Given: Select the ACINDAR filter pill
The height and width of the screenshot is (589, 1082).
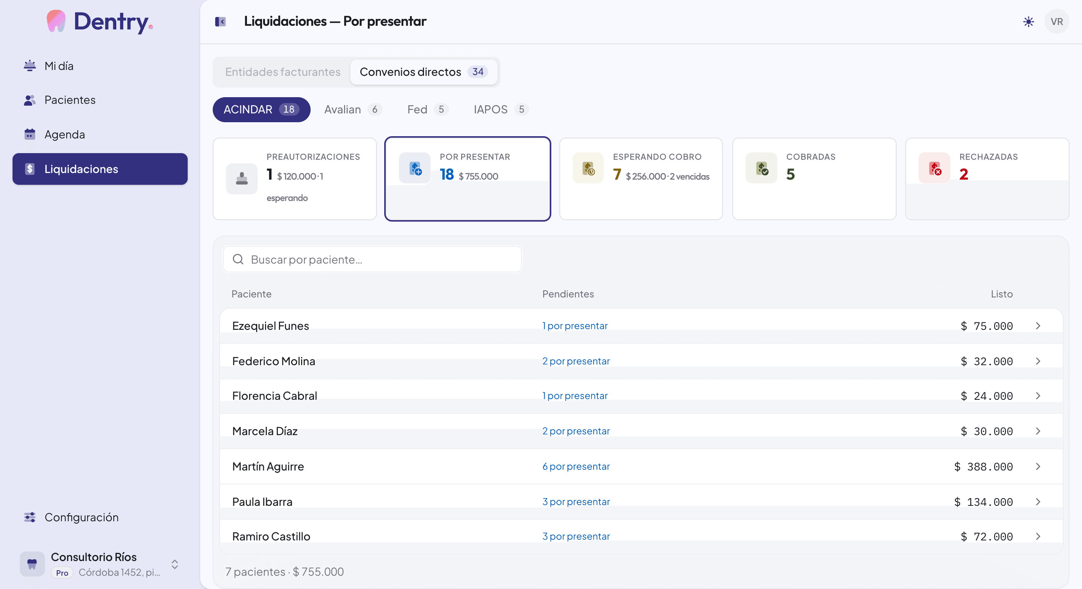Looking at the screenshot, I should [261, 110].
